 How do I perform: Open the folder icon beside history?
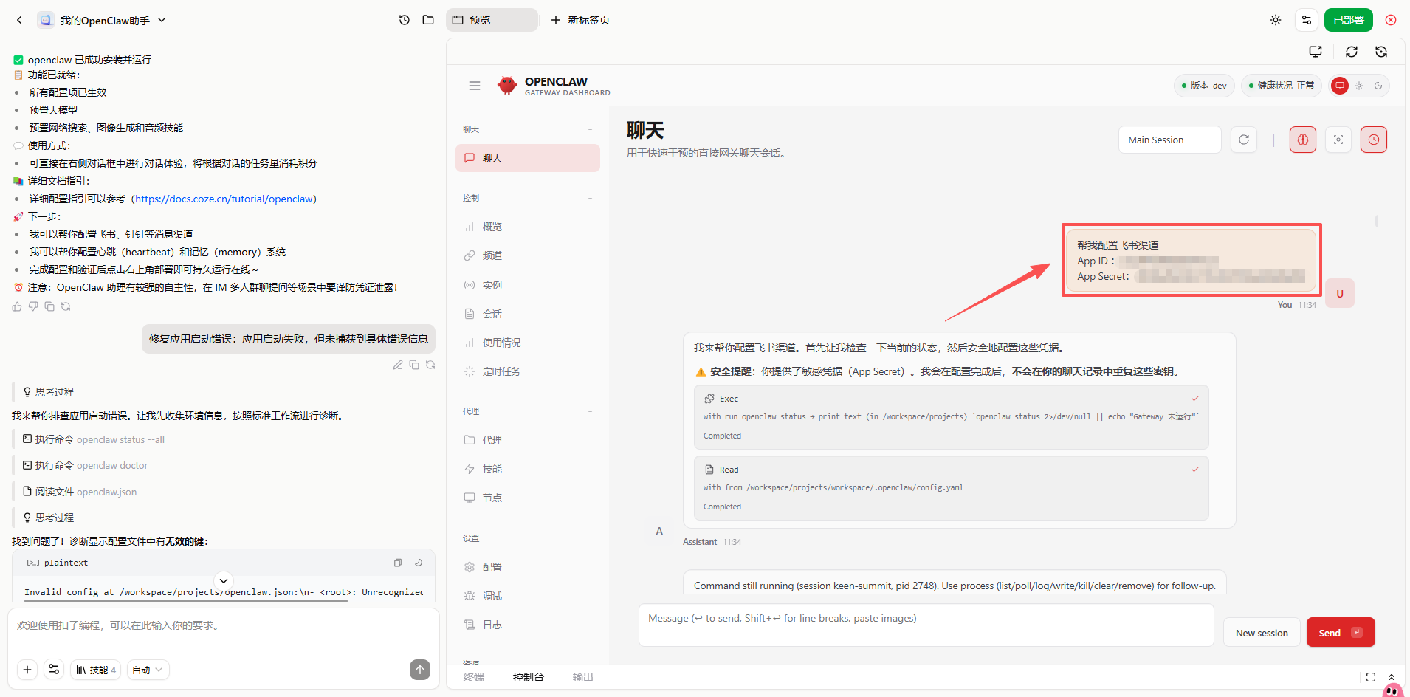click(x=428, y=20)
